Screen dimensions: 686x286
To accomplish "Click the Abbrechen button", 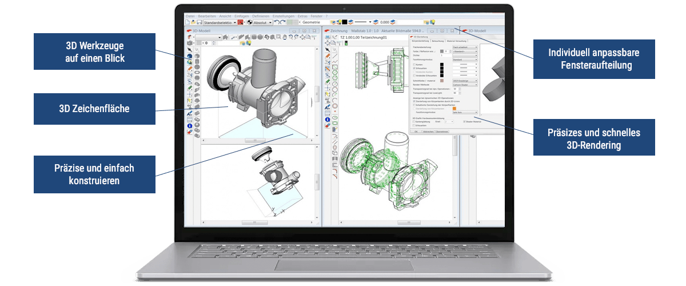I will point(429,131).
